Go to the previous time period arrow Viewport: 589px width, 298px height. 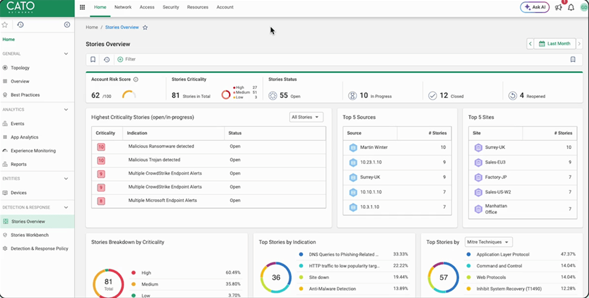(530, 44)
